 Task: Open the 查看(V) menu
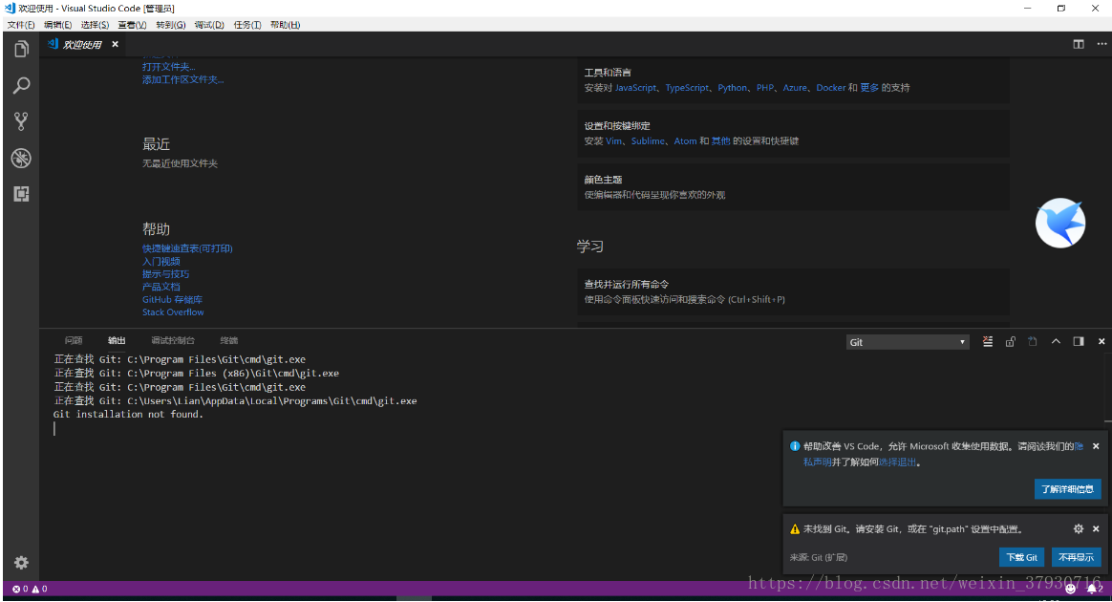click(132, 25)
